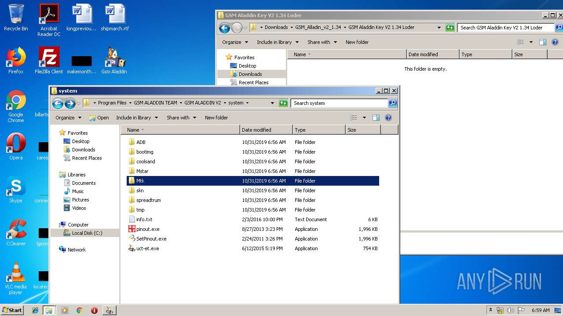This screenshot has height=316, width=563.
Task: Select the shipmarch.rtf desktop file
Action: click(115, 18)
